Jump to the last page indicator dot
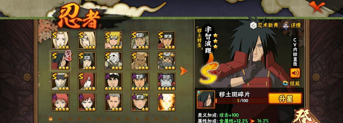Image resolution: width=343 pixels, height=123 pixels. pos(176,119)
